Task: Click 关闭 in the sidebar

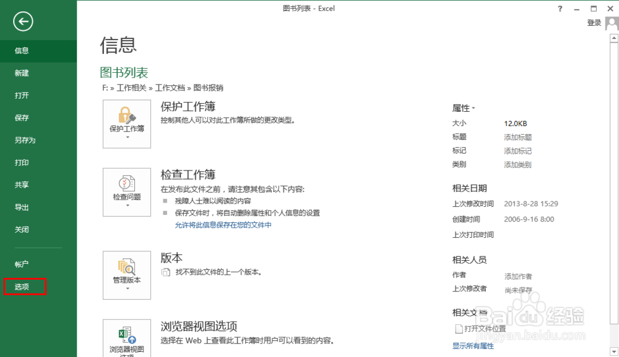Action: click(x=38, y=230)
